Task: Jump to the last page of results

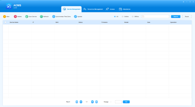Action: 97,102
